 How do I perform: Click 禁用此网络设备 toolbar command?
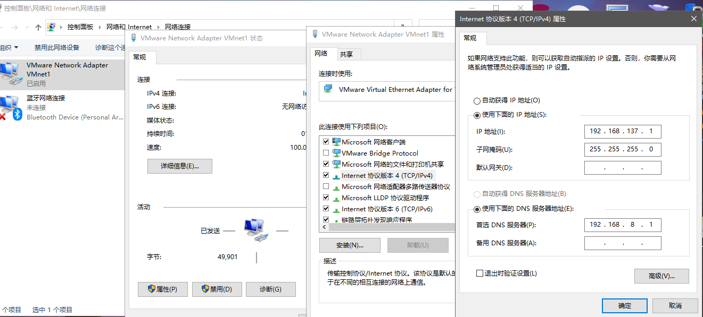(x=57, y=47)
